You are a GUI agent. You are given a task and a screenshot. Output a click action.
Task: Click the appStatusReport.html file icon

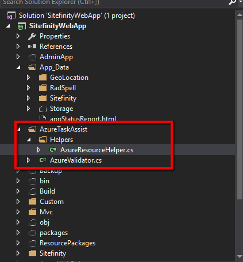pos(43,118)
